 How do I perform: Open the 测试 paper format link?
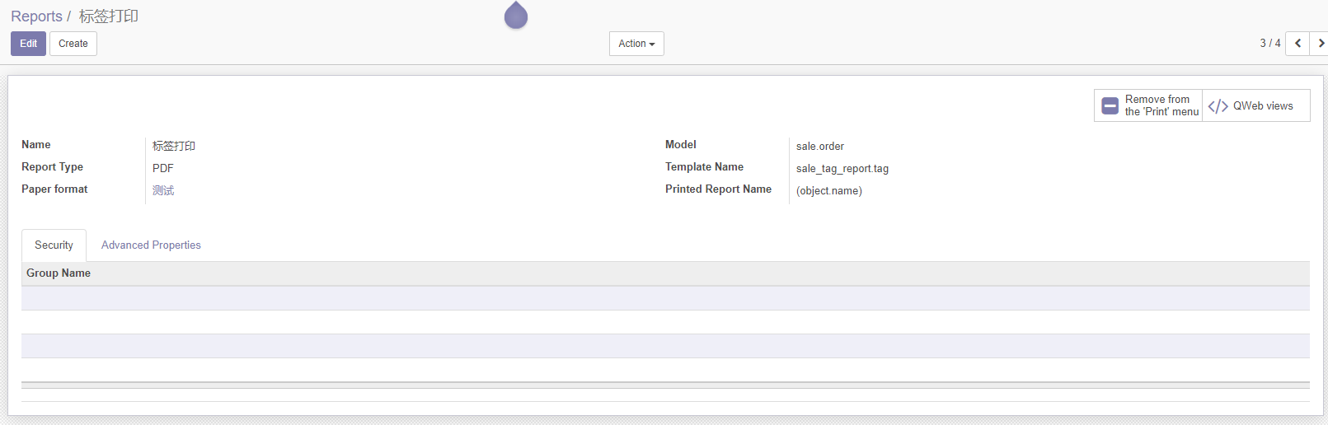pos(163,190)
